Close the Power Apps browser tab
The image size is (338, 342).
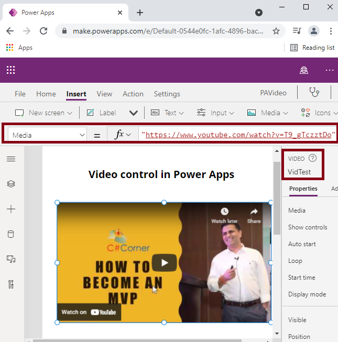(120, 13)
